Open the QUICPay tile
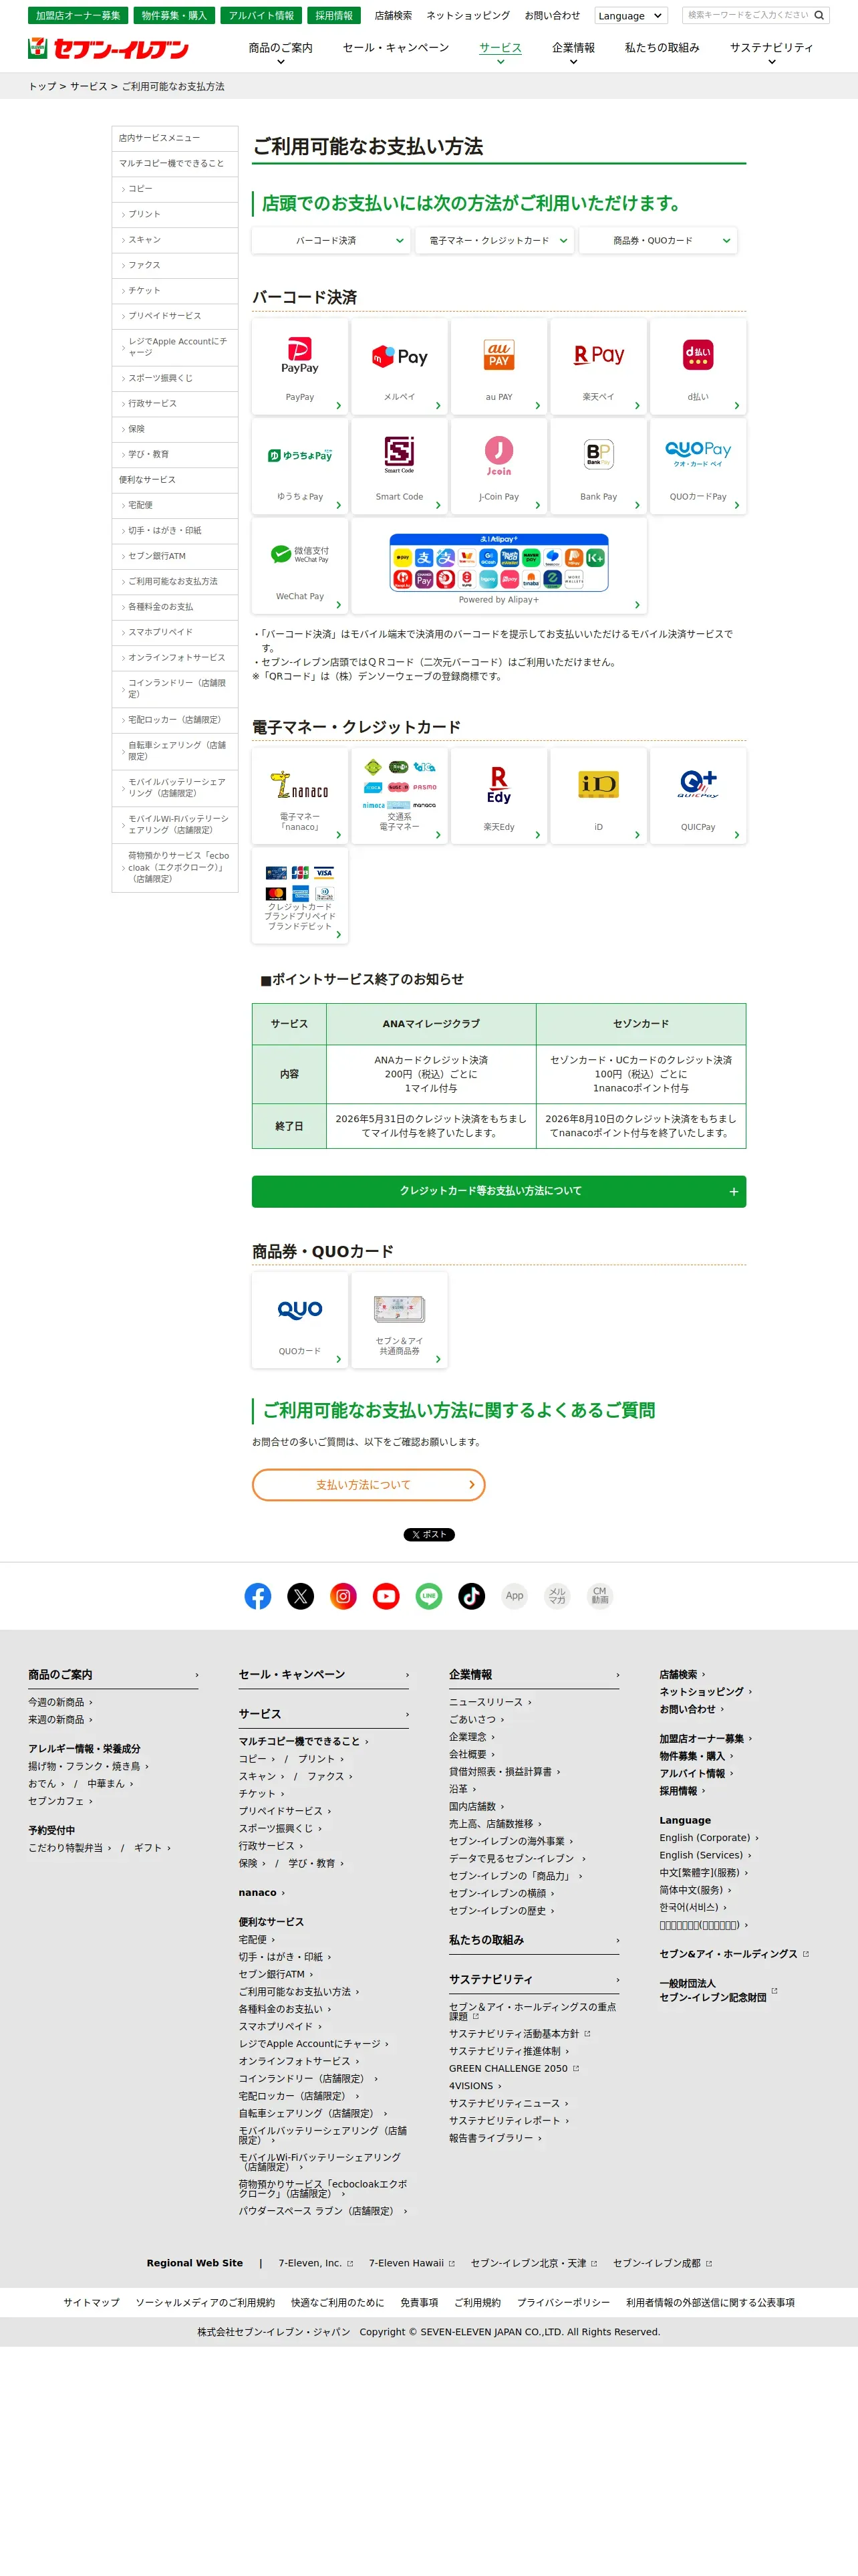Screen dimensions: 858x2576 [x=698, y=796]
